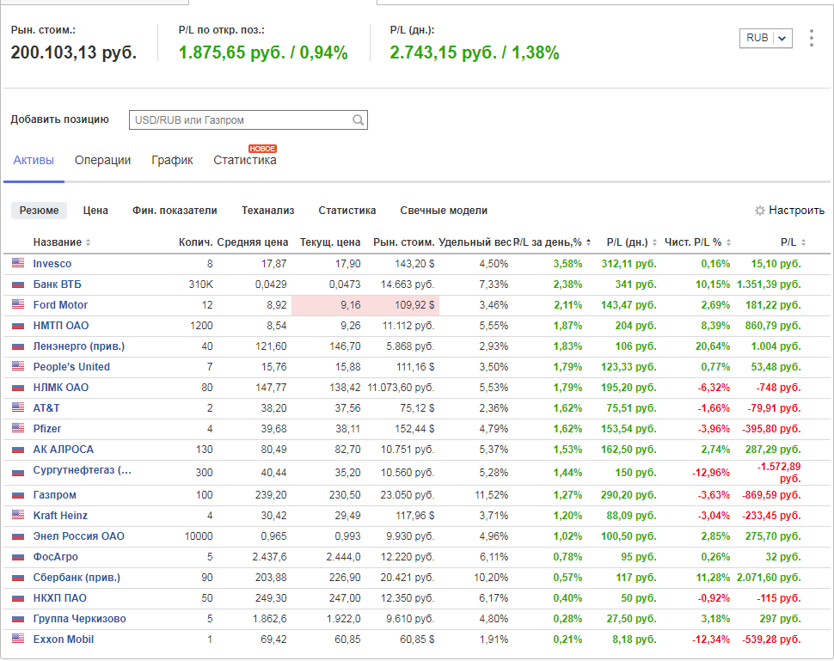This screenshot has width=834, height=661.
Task: Open the Банк ВТБ link
Action: click(57, 285)
